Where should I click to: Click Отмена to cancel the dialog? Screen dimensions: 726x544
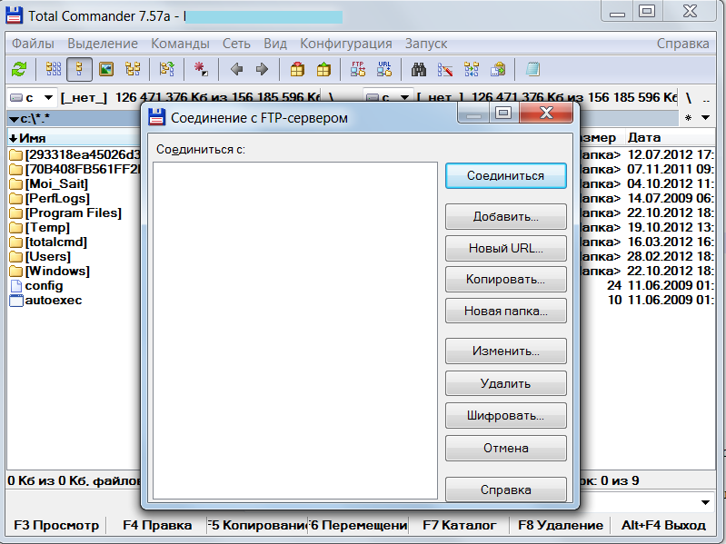click(x=505, y=448)
